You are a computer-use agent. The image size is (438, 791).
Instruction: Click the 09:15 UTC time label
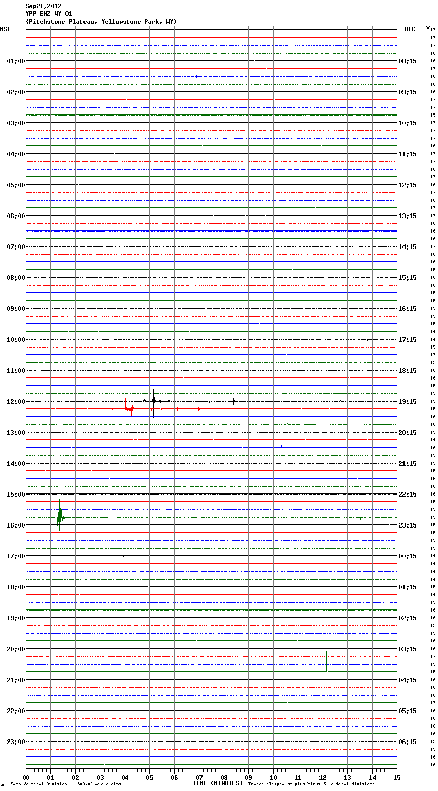click(x=408, y=92)
